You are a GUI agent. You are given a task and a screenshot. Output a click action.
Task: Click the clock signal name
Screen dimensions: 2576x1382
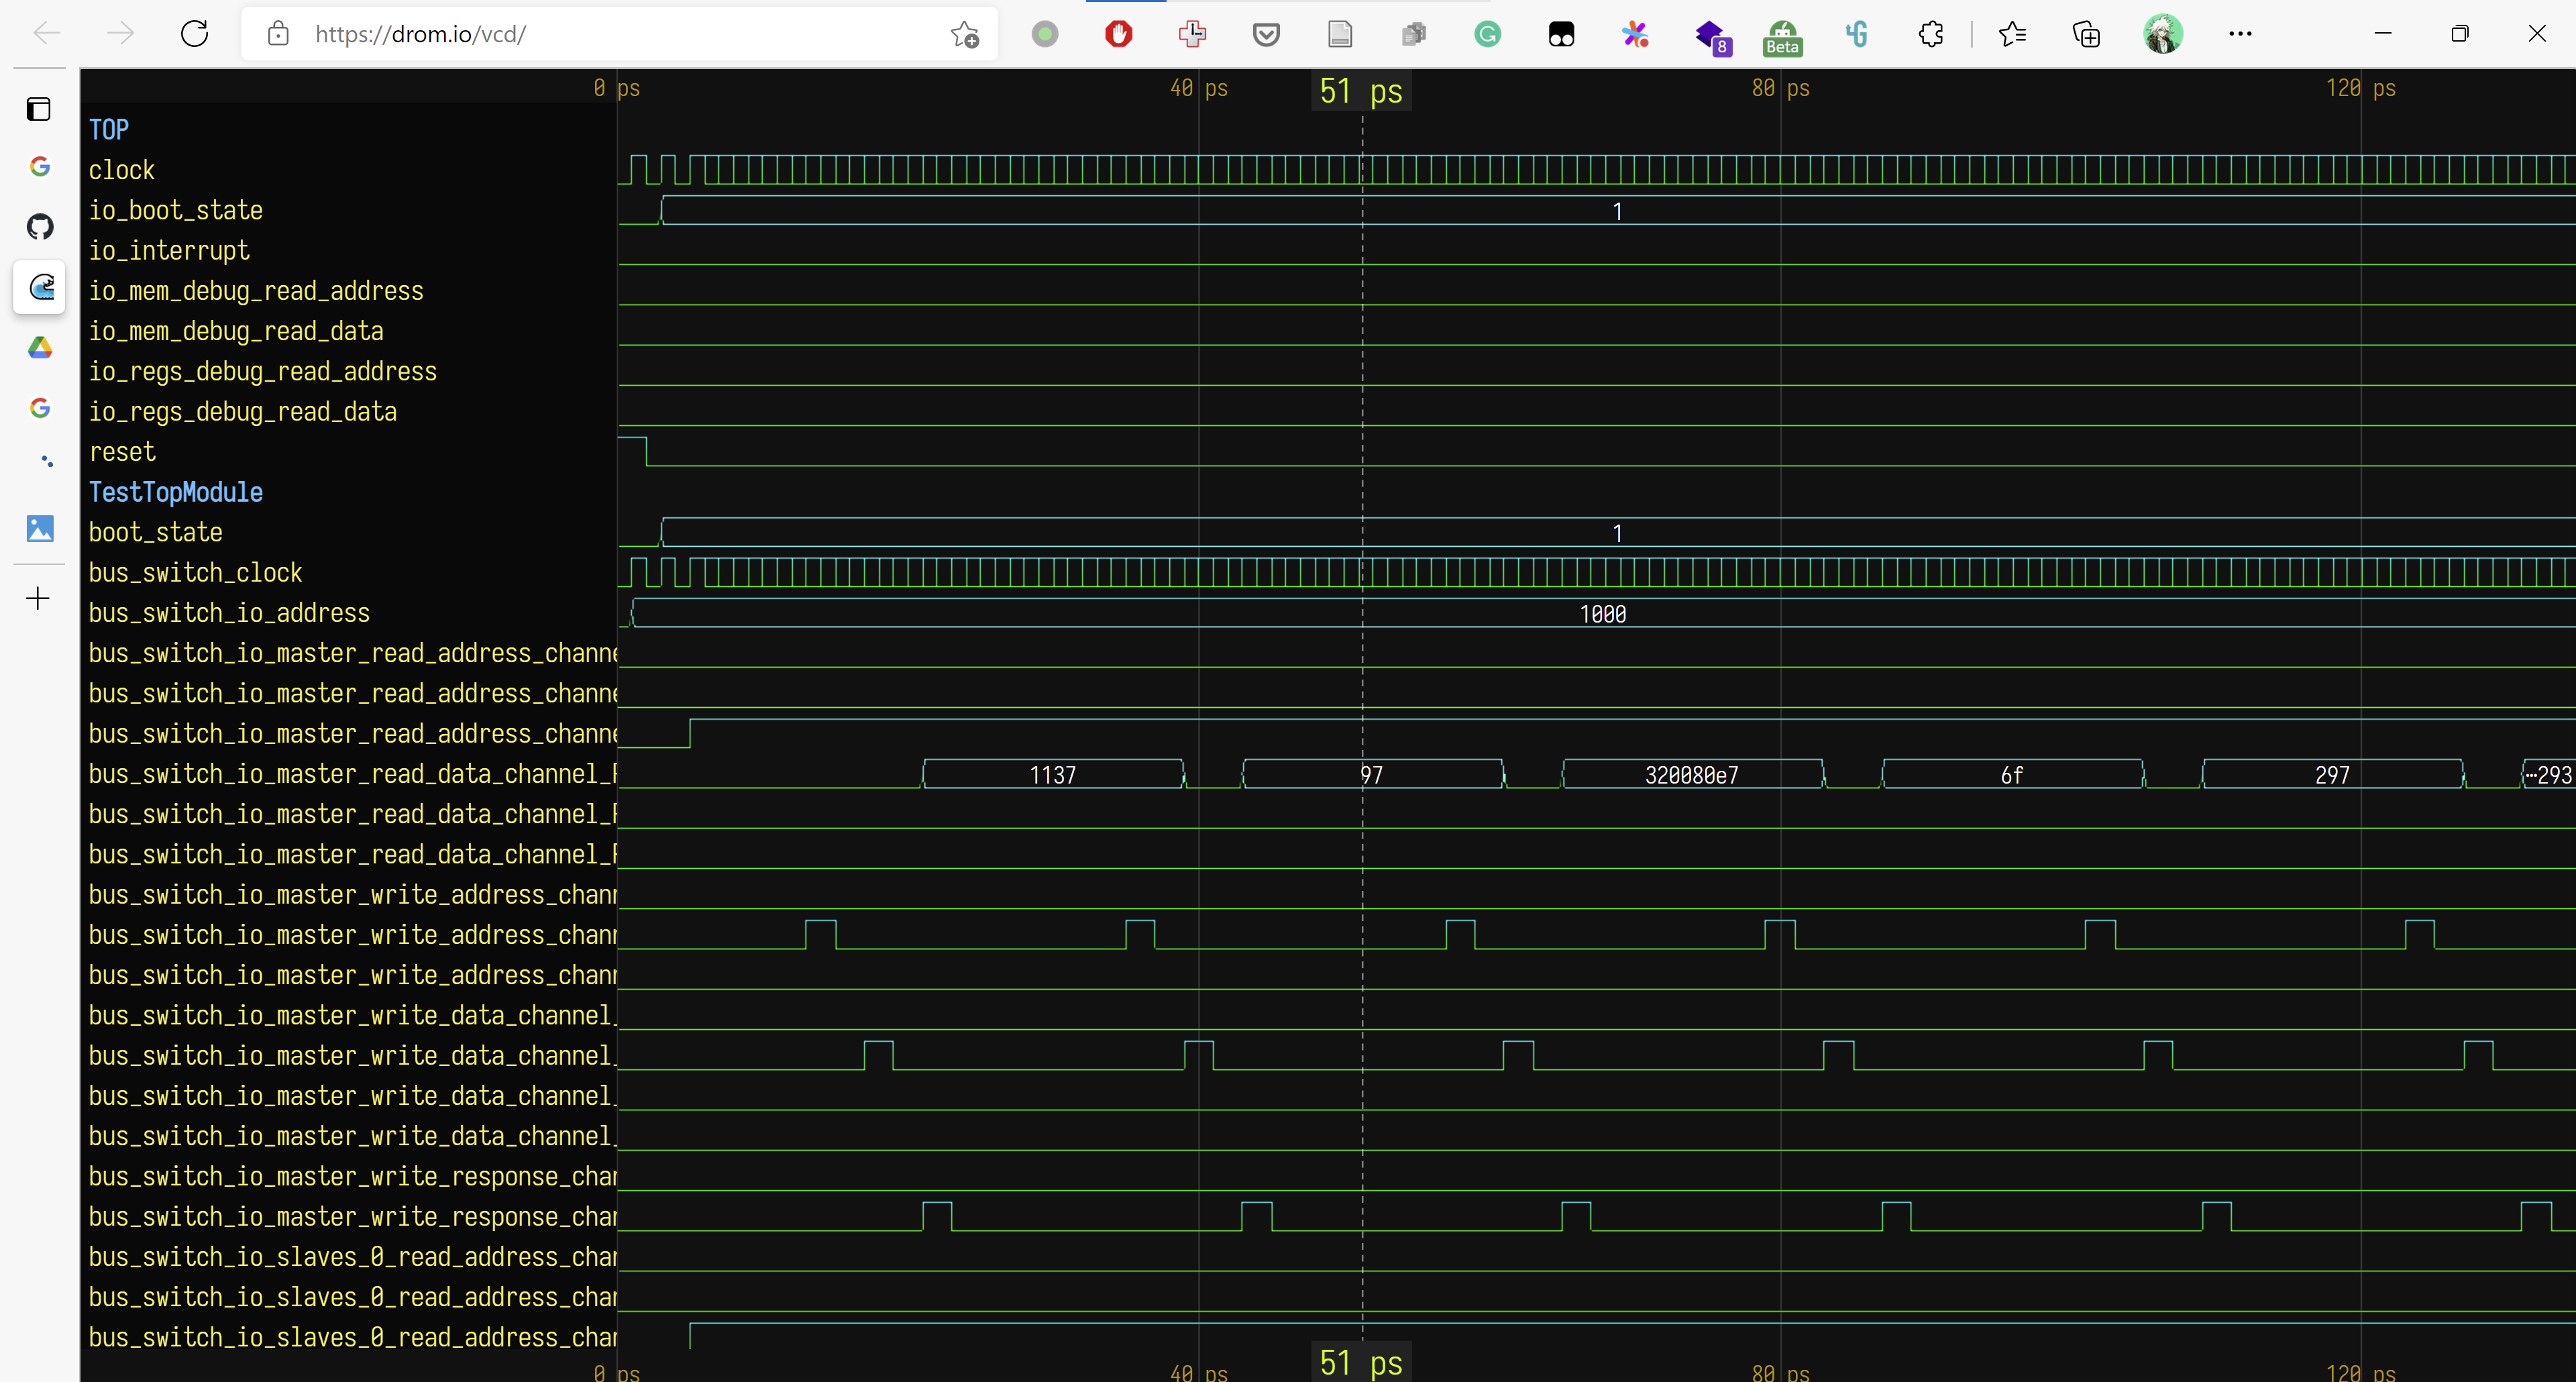pos(122,170)
